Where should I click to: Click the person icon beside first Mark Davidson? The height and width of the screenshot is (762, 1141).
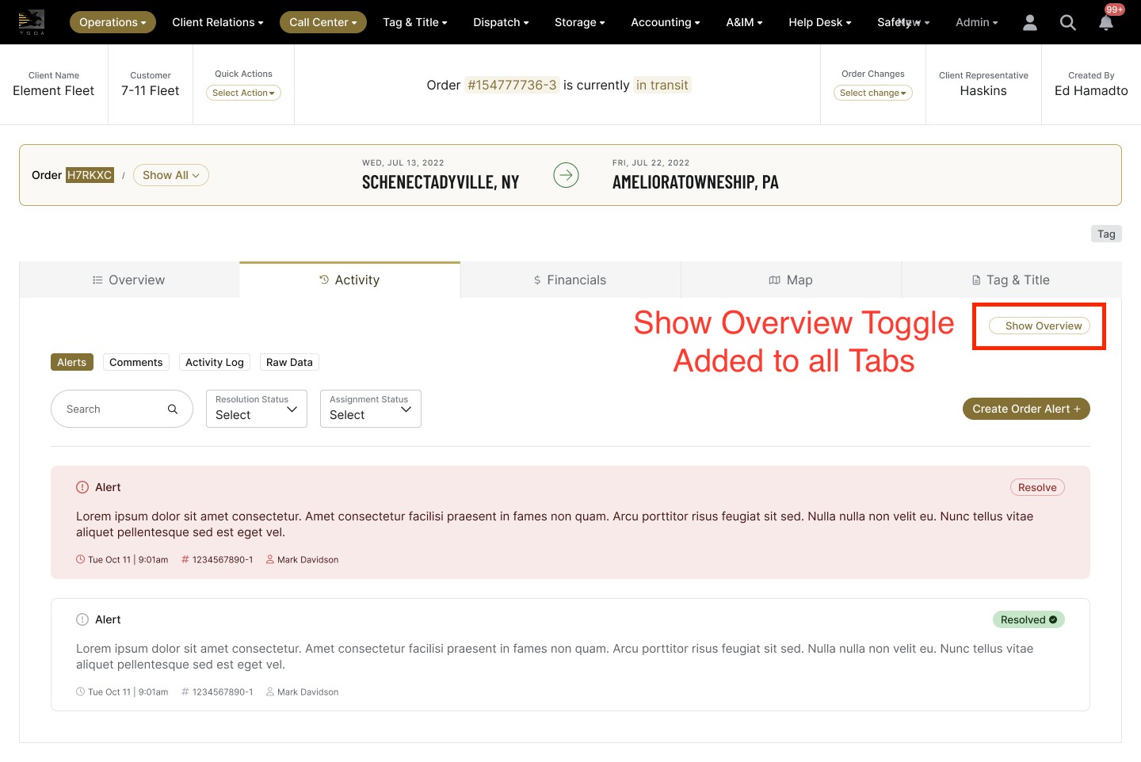coord(270,559)
